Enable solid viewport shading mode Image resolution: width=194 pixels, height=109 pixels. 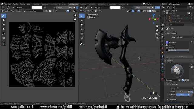point(150,11)
